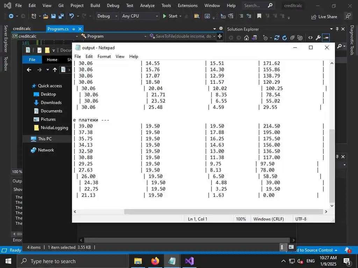Click Notepad vertical scrollbar thumb
The height and width of the screenshot is (268, 358).
click(332, 166)
